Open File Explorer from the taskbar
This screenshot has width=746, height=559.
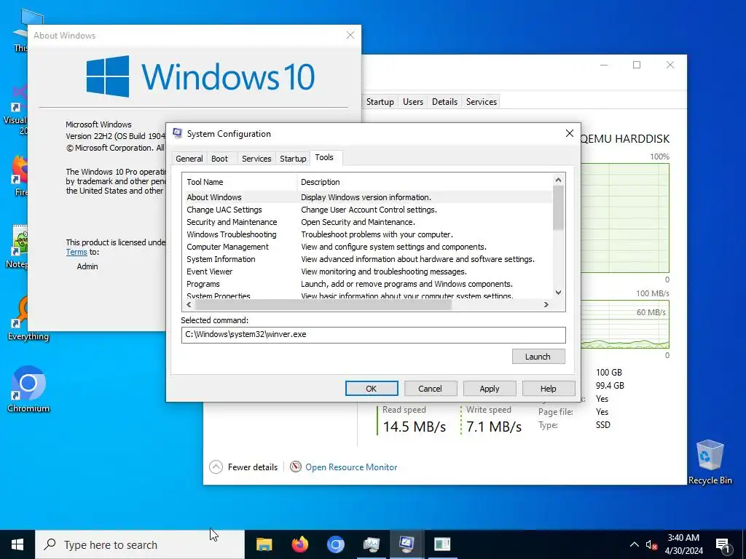[264, 544]
